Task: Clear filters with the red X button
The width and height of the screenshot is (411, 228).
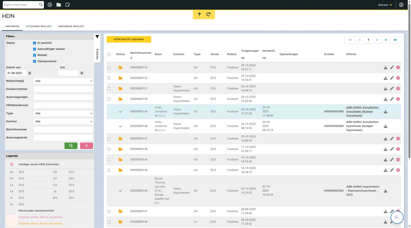Action: click(87, 146)
